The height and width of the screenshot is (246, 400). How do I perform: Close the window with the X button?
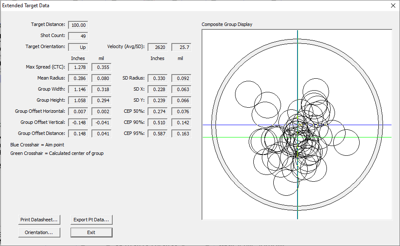click(x=393, y=6)
